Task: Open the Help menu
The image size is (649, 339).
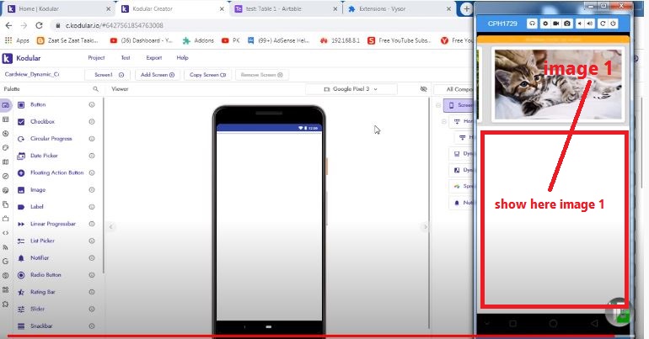Action: point(183,58)
